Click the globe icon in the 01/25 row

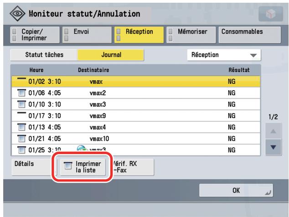82,148
